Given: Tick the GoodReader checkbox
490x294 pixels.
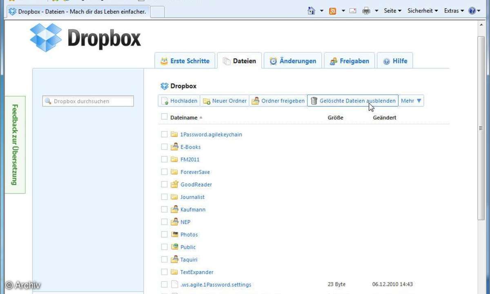Looking at the screenshot, I should (x=164, y=184).
